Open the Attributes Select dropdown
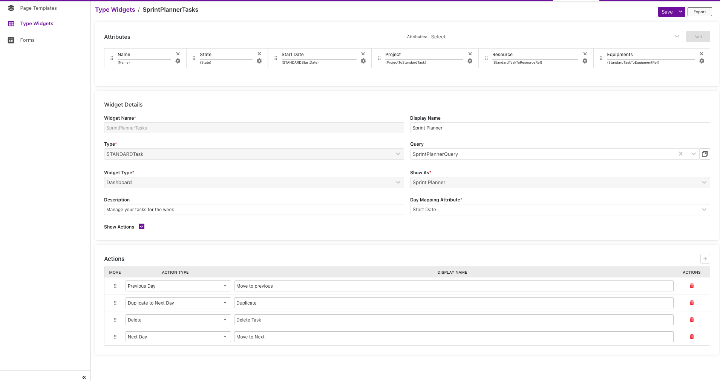 point(556,37)
